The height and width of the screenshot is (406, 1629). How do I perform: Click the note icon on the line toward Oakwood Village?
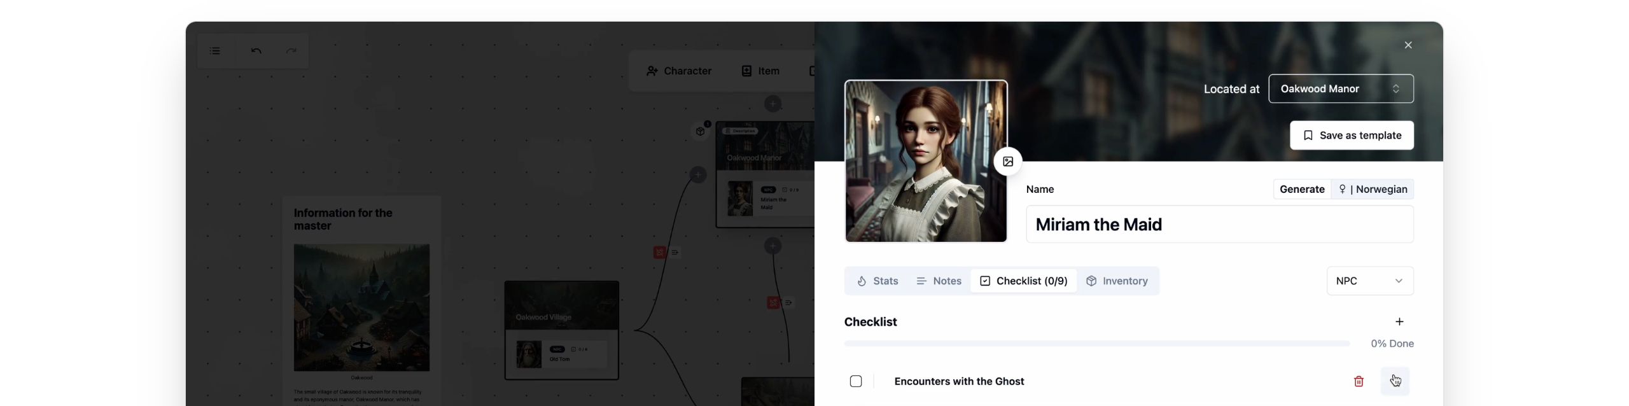675,253
